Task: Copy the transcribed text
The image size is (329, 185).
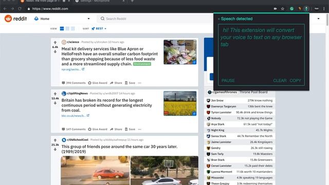Action: coord(295,81)
